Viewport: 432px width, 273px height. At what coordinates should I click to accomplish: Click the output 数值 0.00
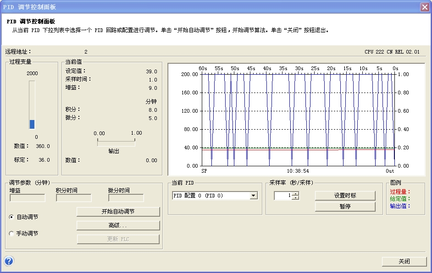[x=151, y=160]
